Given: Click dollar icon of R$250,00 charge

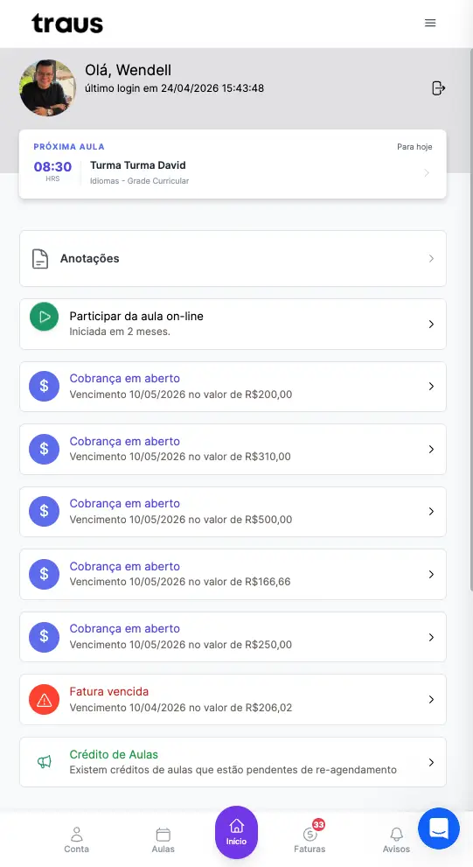Looking at the screenshot, I should click(x=45, y=637).
